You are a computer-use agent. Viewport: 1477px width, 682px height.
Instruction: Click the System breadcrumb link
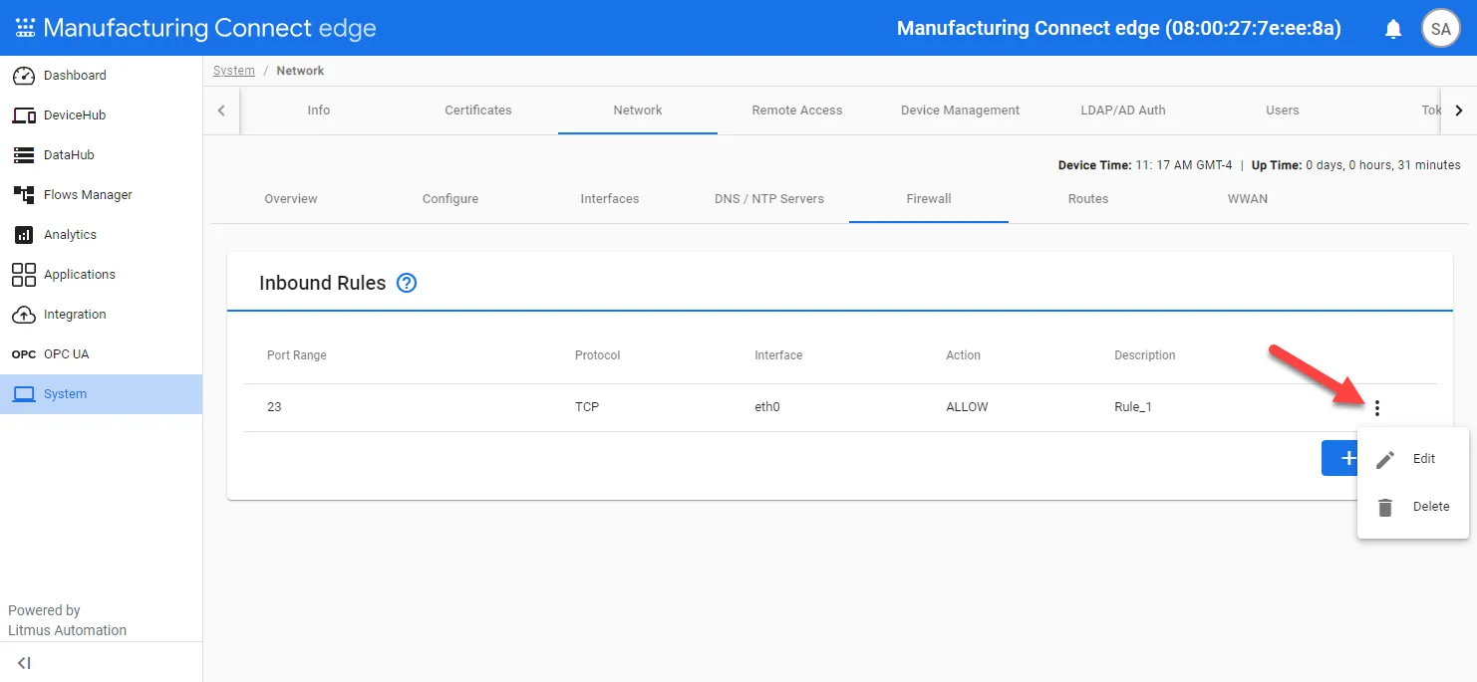[x=234, y=71]
